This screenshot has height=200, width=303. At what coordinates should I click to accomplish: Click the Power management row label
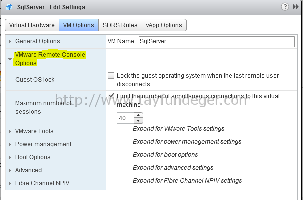point(43,144)
